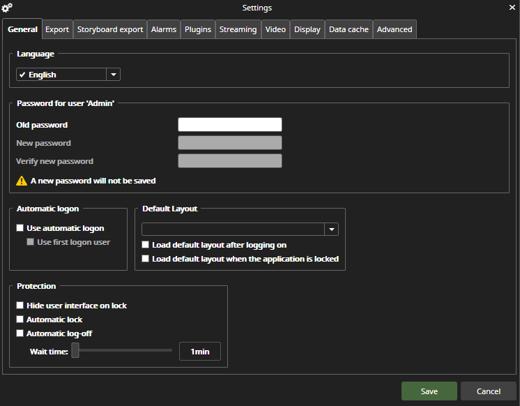
Task: Close the Settings dialog with X
Action: 512,8
